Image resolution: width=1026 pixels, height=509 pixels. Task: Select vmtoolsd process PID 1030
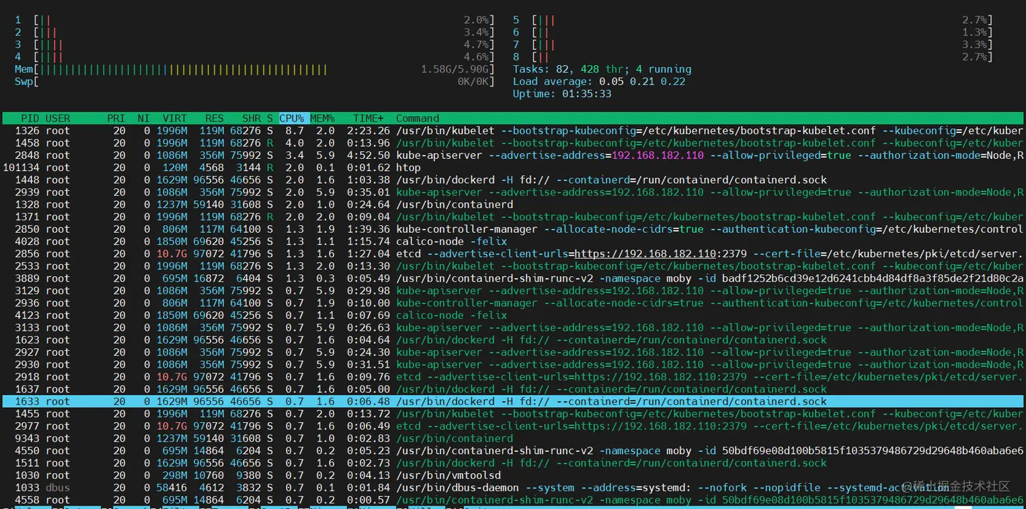point(513,475)
